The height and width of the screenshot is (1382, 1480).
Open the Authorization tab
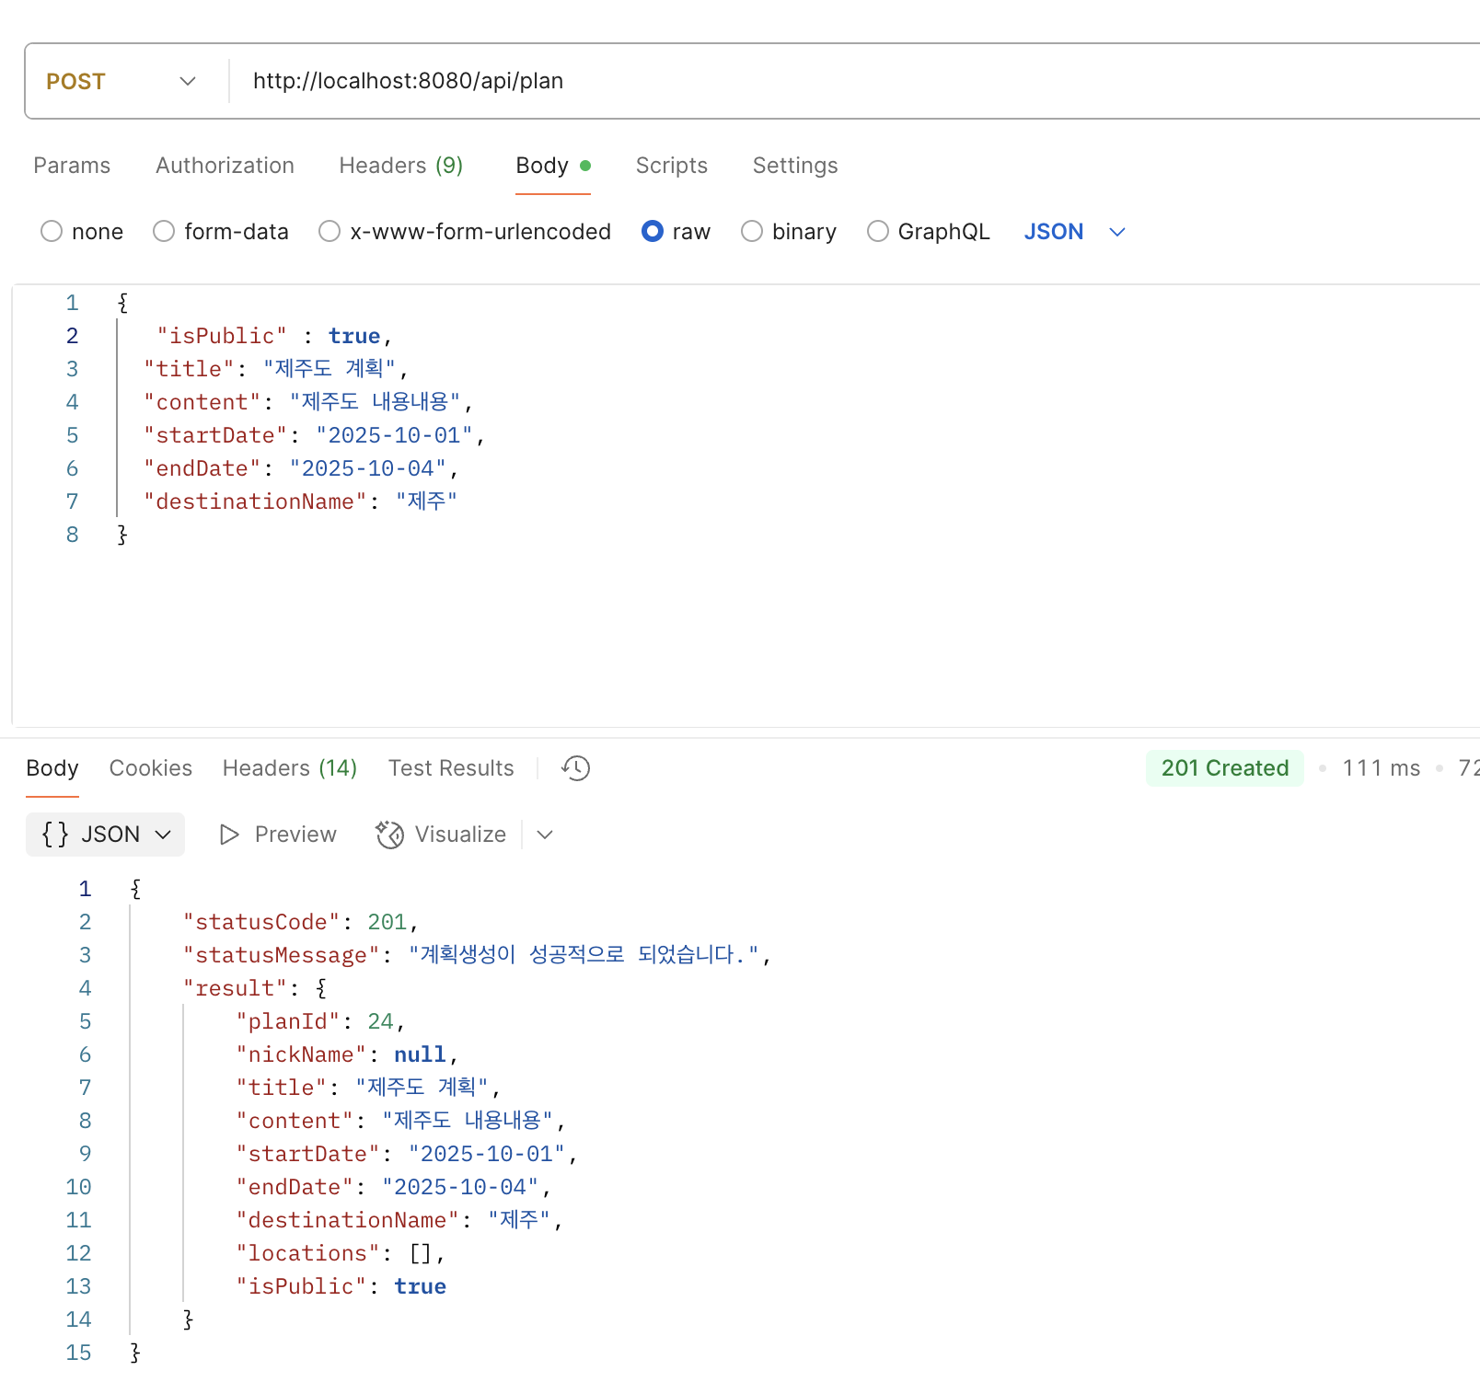pyautogui.click(x=225, y=166)
